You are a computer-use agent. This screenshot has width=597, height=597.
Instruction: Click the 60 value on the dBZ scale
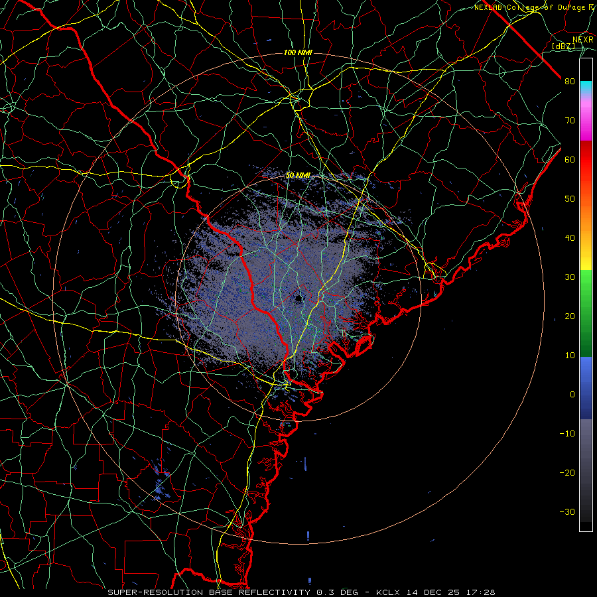(570, 160)
